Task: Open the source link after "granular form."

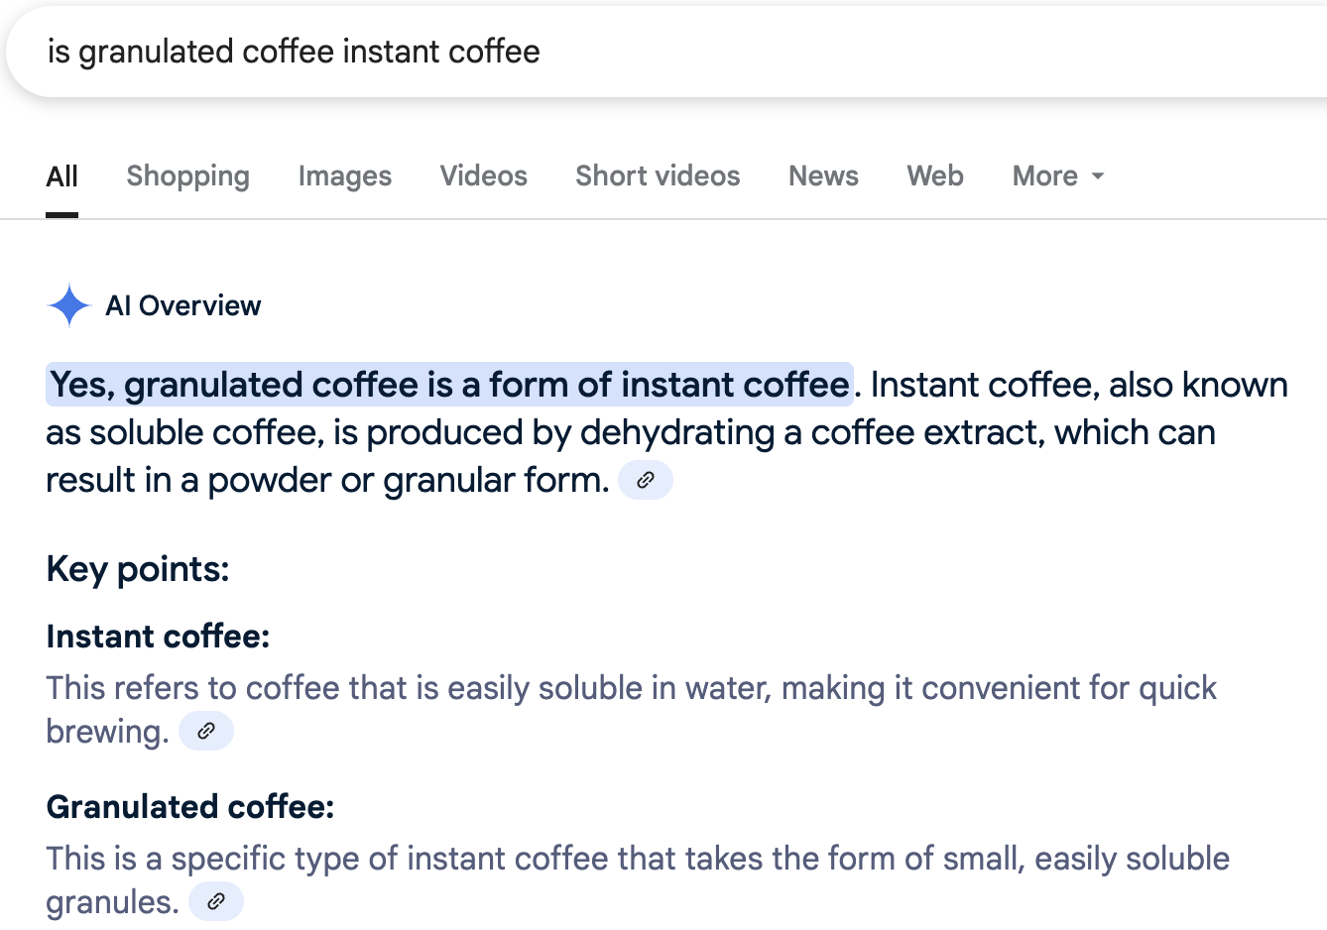Action: point(646,480)
